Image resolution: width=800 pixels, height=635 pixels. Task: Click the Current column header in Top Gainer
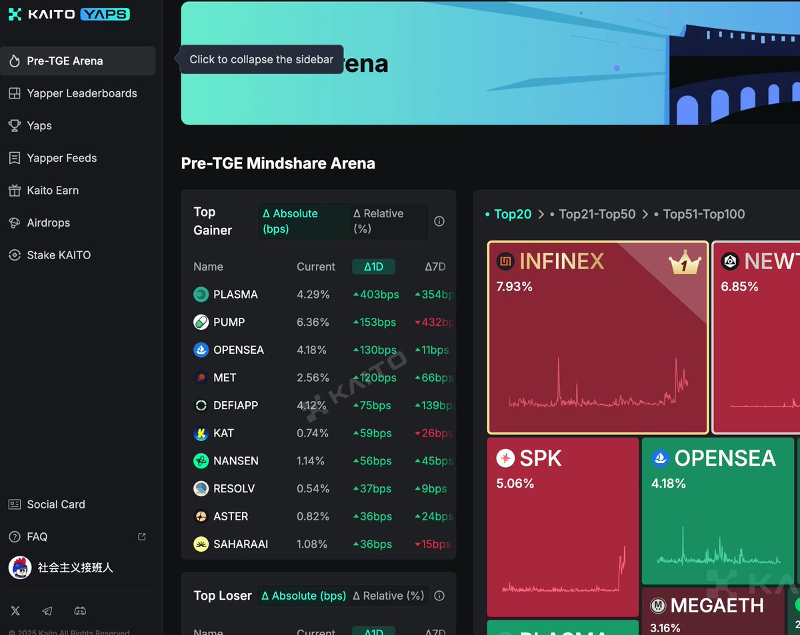316,267
